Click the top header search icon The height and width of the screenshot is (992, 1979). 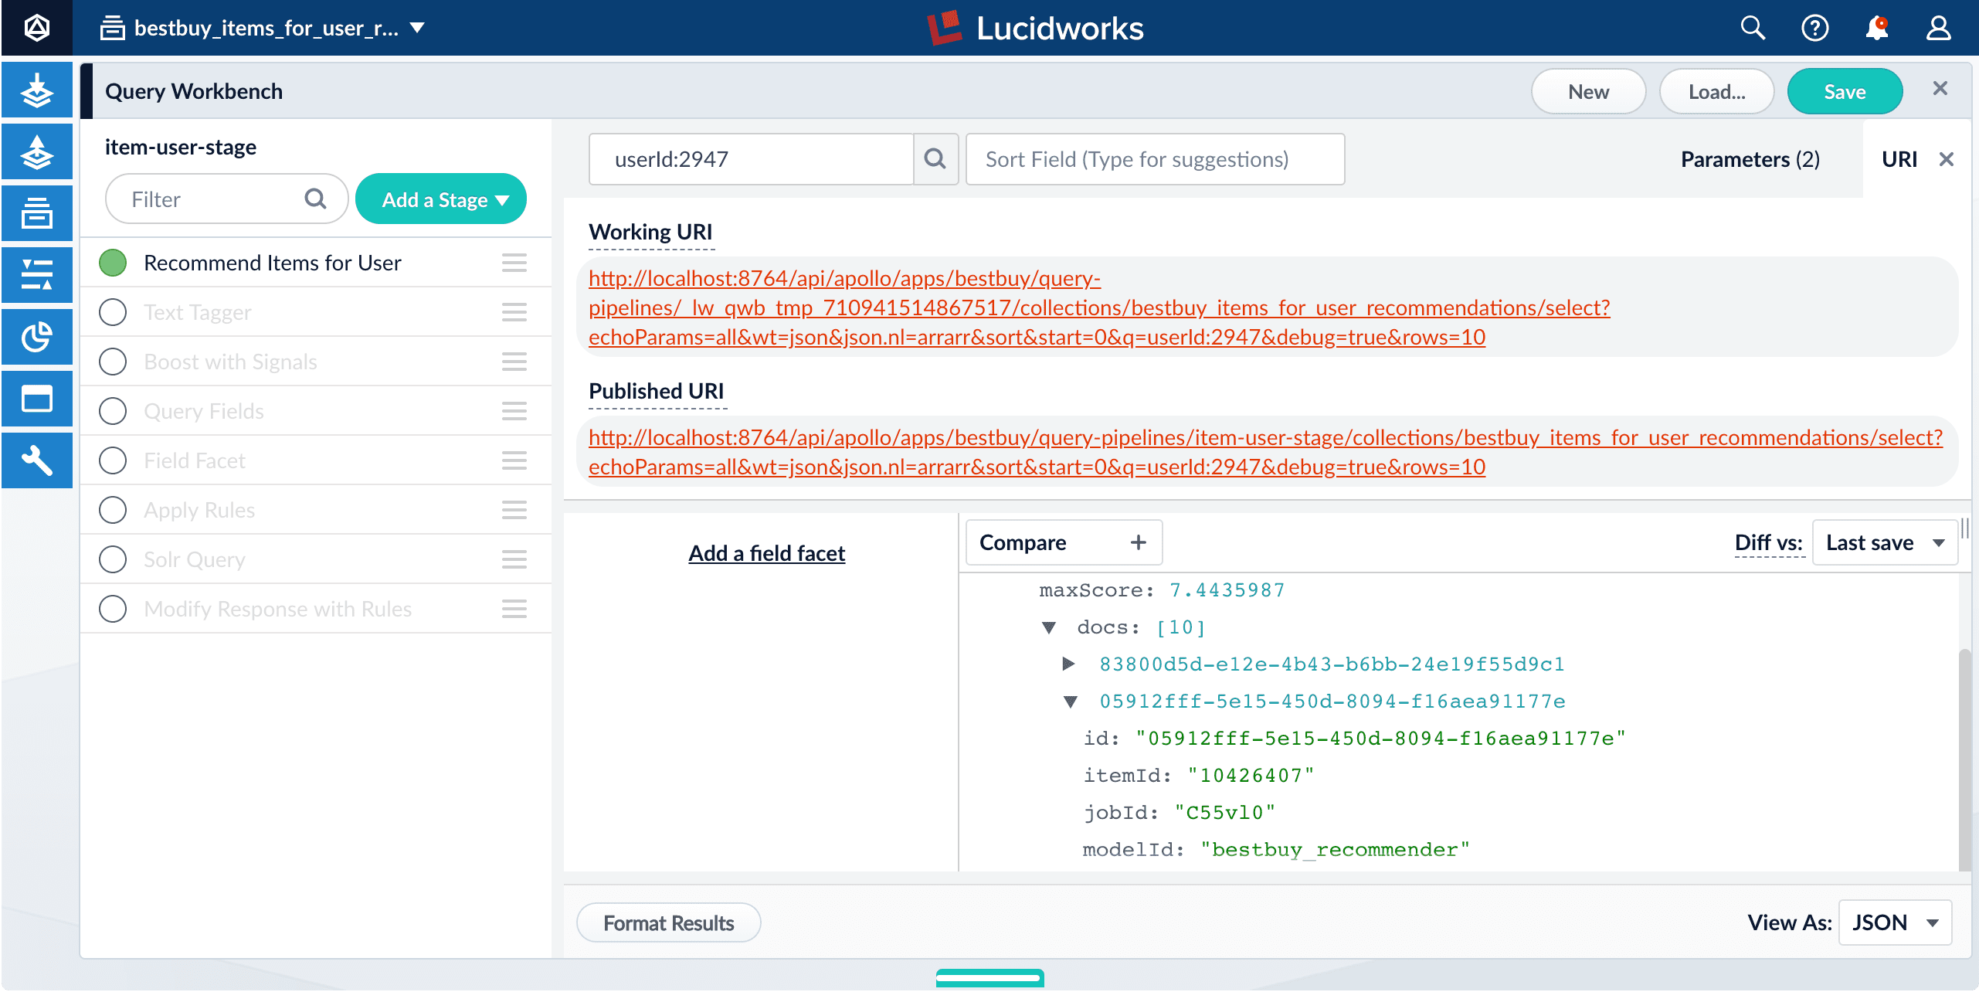[1753, 29]
